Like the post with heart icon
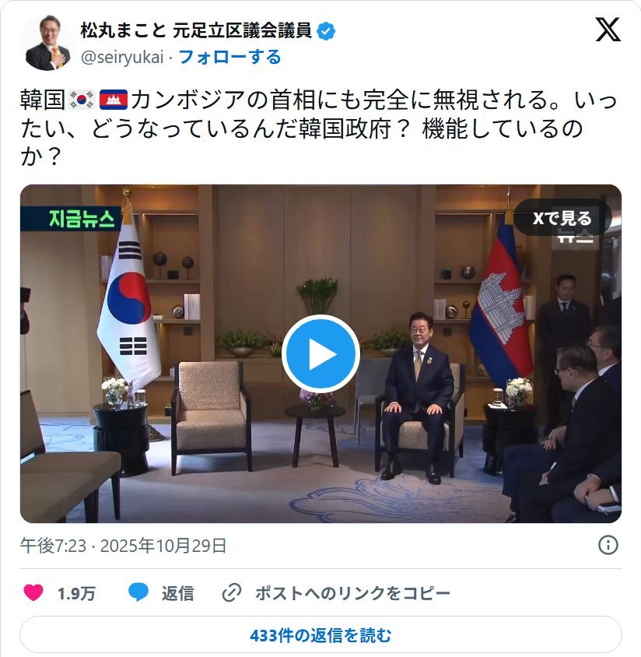Image resolution: width=641 pixels, height=657 pixels. pyautogui.click(x=33, y=592)
